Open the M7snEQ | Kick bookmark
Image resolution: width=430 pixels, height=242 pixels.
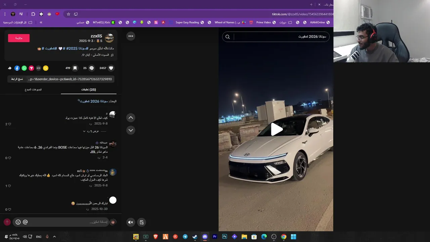coord(104,23)
